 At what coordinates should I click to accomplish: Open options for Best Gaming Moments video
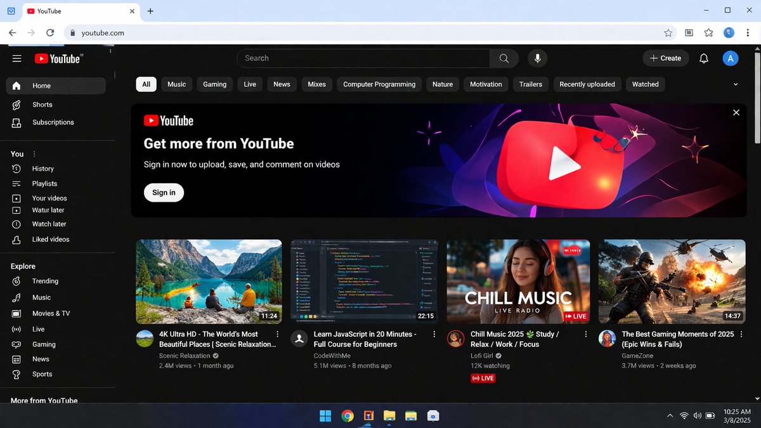point(741,334)
